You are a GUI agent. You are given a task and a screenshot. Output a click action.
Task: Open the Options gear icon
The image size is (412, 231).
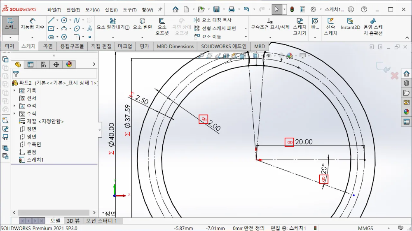click(x=313, y=9)
